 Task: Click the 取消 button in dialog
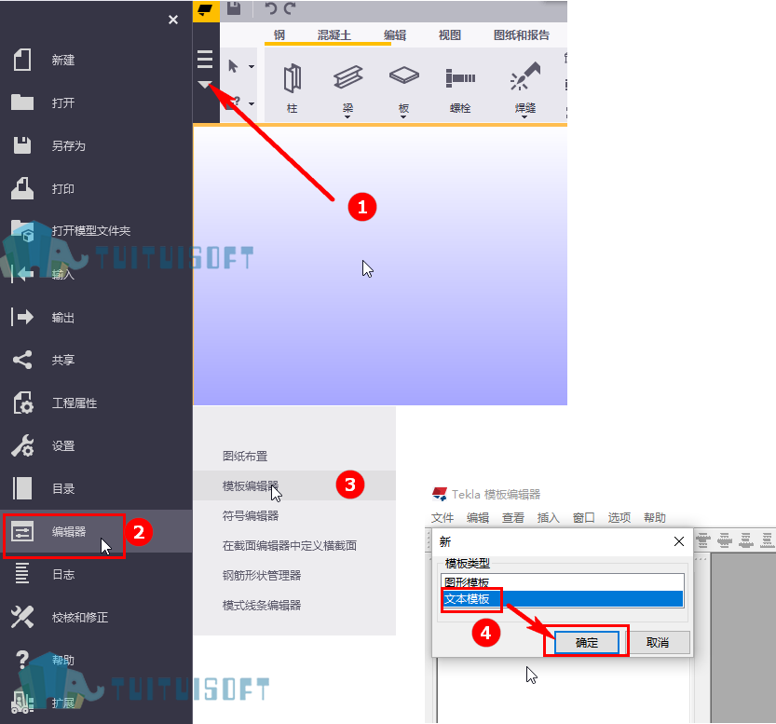pyautogui.click(x=658, y=642)
